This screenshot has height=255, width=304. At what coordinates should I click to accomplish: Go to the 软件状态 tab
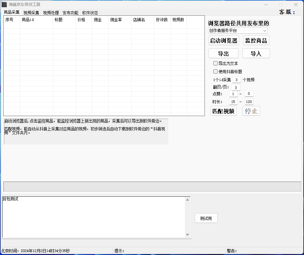(90, 13)
